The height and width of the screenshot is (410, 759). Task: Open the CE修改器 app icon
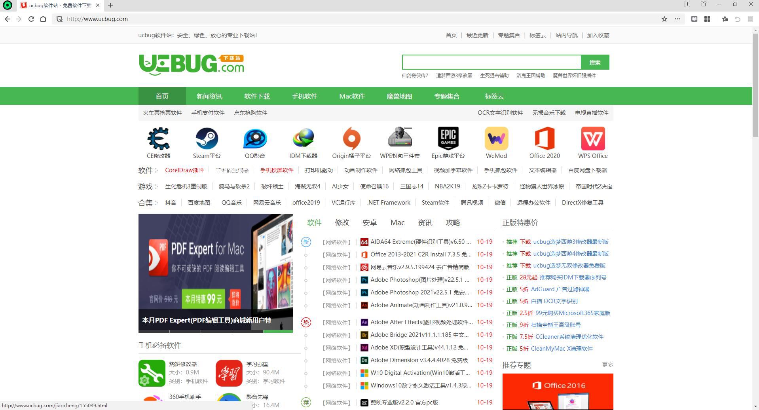(x=158, y=139)
